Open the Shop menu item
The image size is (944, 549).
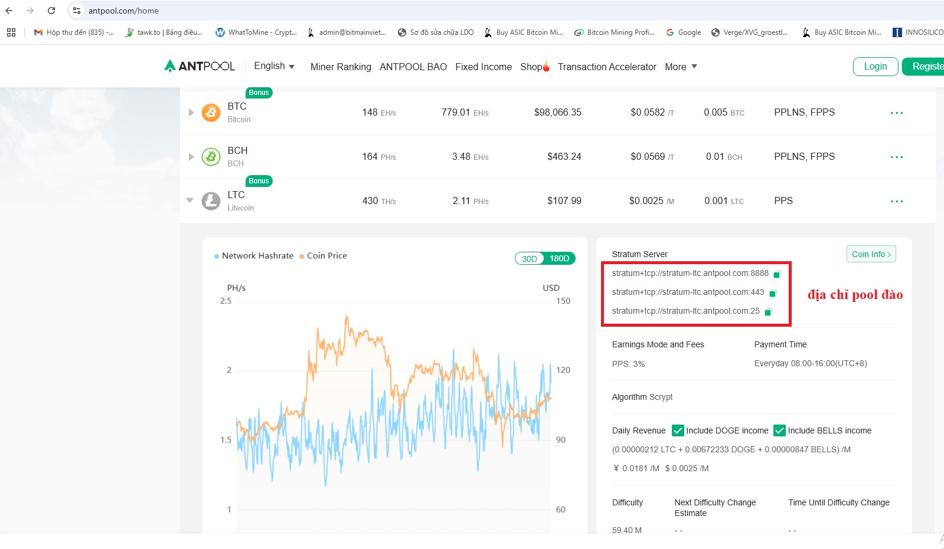tap(534, 67)
